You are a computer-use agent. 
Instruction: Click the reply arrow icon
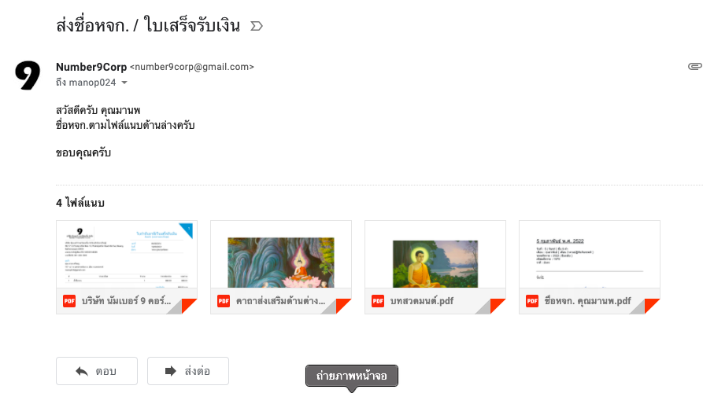point(82,371)
